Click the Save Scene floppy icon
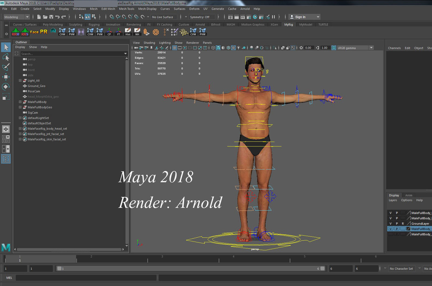 click(51, 17)
